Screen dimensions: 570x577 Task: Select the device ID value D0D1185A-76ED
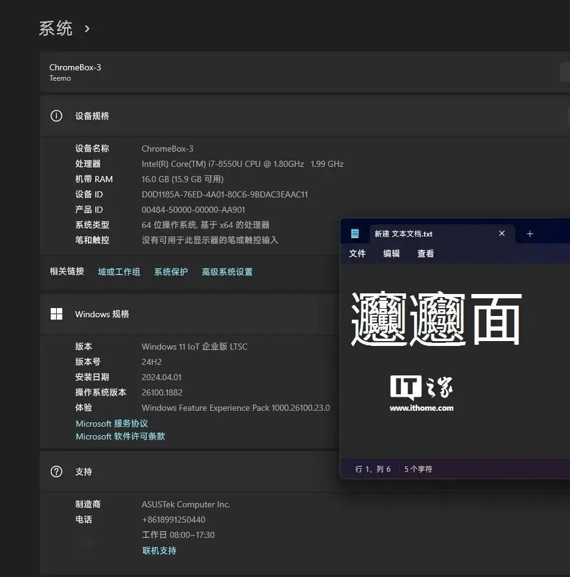(x=225, y=194)
